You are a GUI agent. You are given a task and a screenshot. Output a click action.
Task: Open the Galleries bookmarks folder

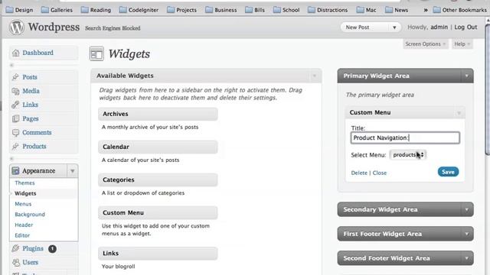point(57,10)
